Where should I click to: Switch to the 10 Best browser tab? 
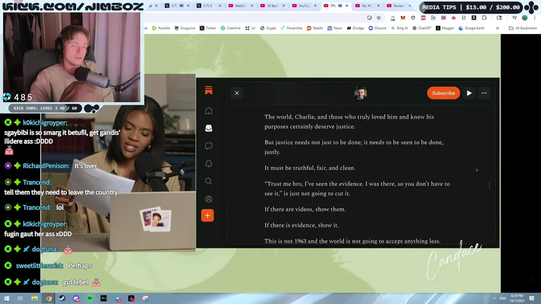point(272,6)
